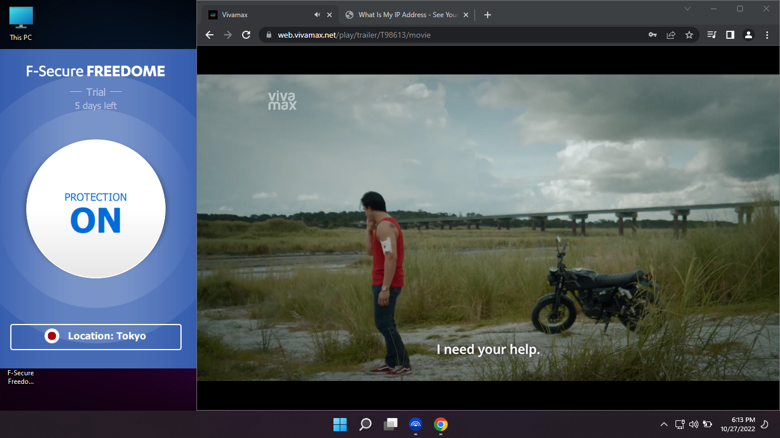Open Chrome three-dot menu
The height and width of the screenshot is (438, 780).
[x=766, y=35]
